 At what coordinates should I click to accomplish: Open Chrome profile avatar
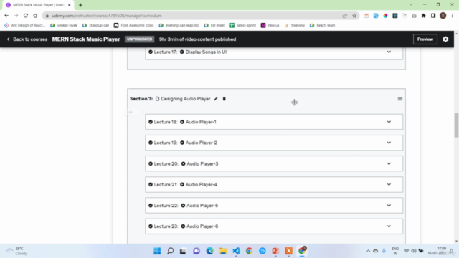click(x=443, y=16)
